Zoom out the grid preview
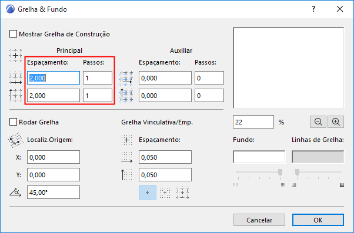354x233 pixels. (x=318, y=122)
